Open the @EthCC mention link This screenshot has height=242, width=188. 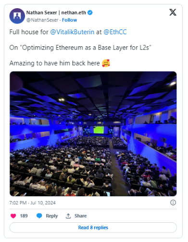point(115,32)
